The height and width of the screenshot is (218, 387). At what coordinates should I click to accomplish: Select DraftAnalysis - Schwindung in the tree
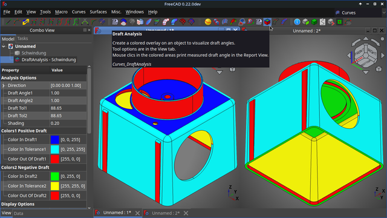pyautogui.click(x=48, y=59)
